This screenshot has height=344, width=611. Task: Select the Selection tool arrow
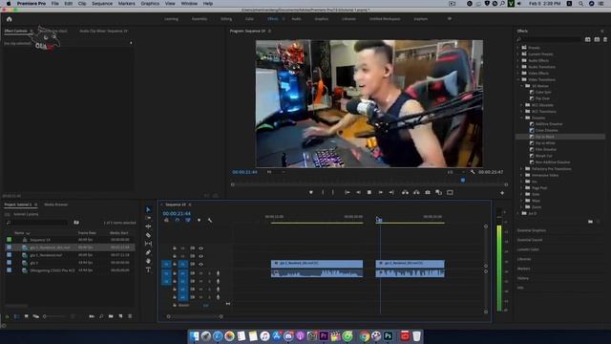click(148, 210)
